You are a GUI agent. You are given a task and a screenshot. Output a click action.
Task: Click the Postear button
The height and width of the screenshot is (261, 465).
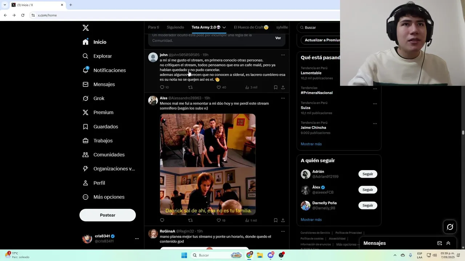click(x=108, y=215)
